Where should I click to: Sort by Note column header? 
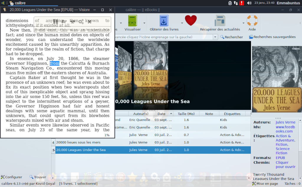point(209,114)
